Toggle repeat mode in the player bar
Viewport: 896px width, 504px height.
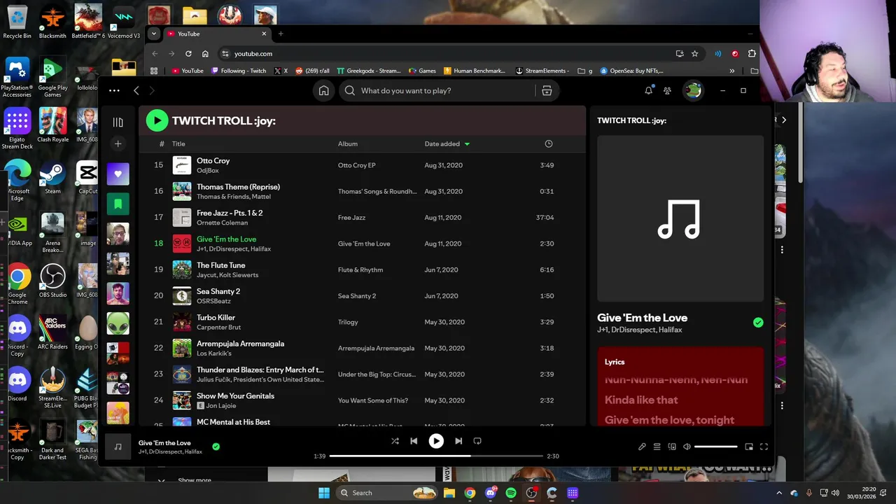[x=477, y=441]
